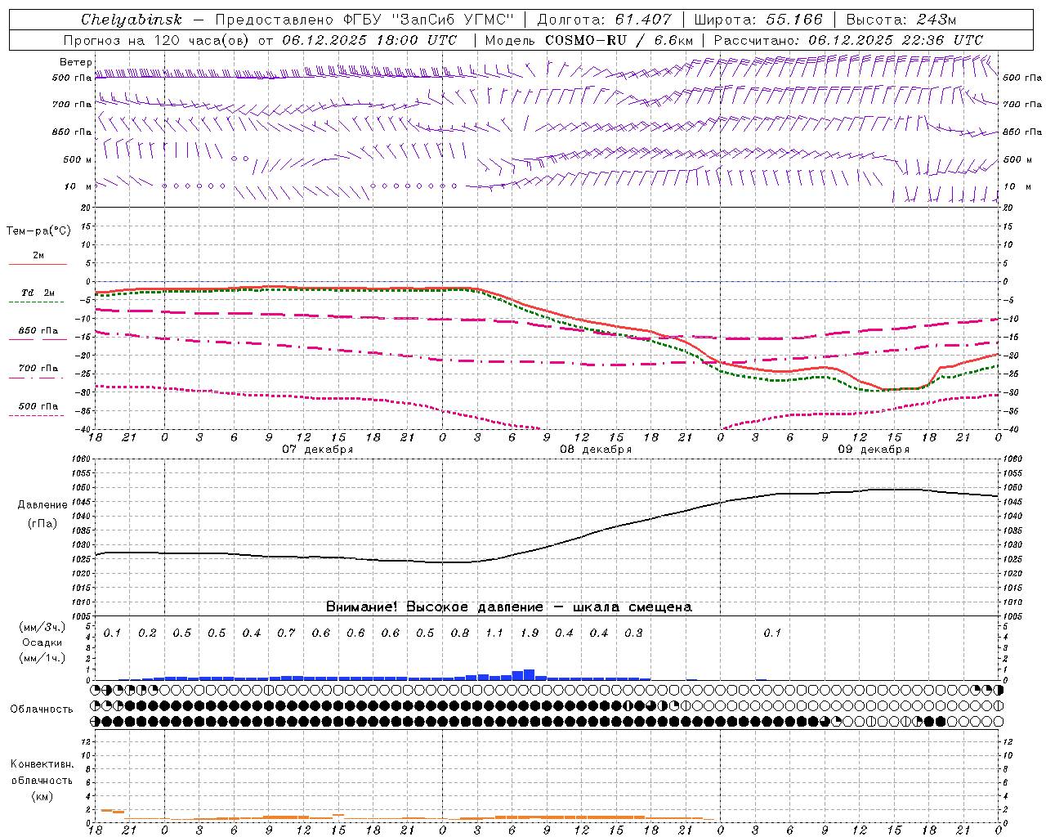Click the 0.2 precipitation value
This screenshot has height=837, width=1046.
tap(147, 633)
